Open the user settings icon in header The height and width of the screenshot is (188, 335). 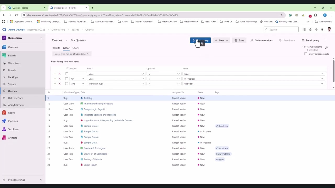click(322, 30)
